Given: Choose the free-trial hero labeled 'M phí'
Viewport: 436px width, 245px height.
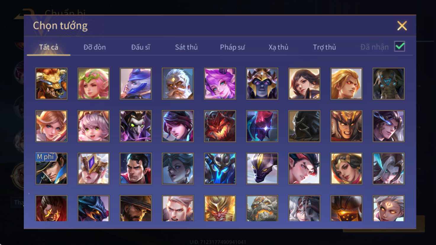Looking at the screenshot, I should [x=52, y=168].
